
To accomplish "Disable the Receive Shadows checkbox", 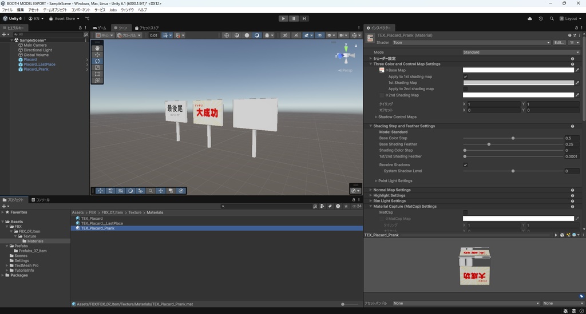I will [465, 165].
